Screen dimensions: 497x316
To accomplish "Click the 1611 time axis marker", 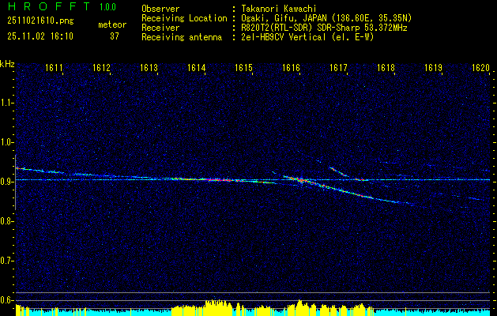I will pyautogui.click(x=54, y=69).
